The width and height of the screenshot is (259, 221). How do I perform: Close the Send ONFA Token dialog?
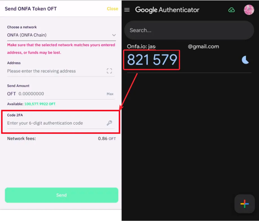tap(112, 9)
